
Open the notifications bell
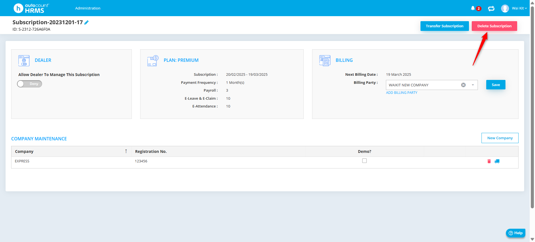point(473,8)
